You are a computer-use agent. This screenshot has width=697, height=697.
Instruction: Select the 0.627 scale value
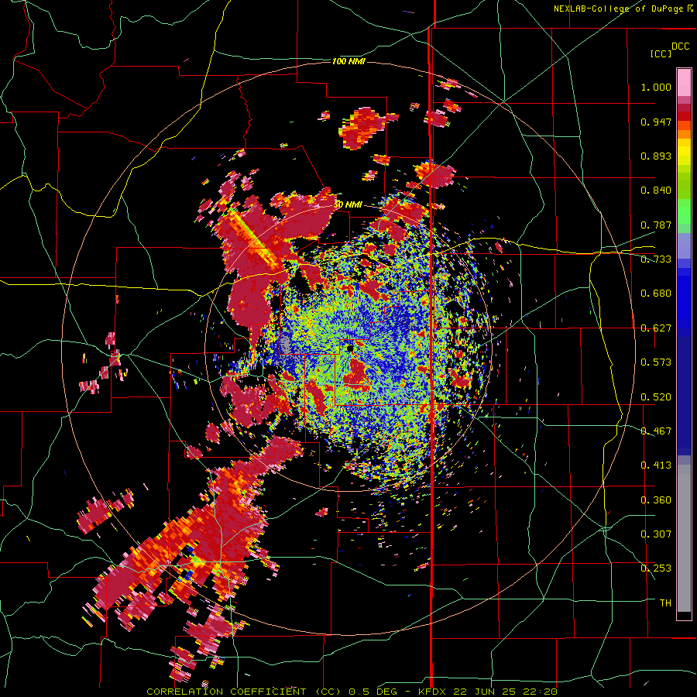(x=656, y=328)
